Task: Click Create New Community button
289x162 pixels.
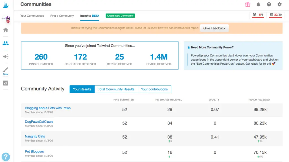Action: click(x=120, y=16)
